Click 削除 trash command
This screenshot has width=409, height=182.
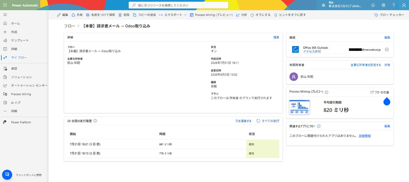click(124, 15)
